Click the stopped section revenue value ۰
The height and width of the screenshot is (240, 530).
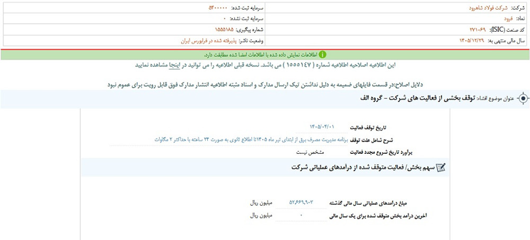coord(301,215)
